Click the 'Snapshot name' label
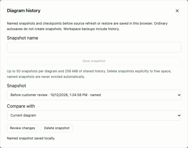 (x=23, y=38)
